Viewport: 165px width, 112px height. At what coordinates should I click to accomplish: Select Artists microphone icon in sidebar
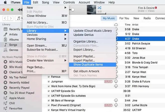point(5,34)
